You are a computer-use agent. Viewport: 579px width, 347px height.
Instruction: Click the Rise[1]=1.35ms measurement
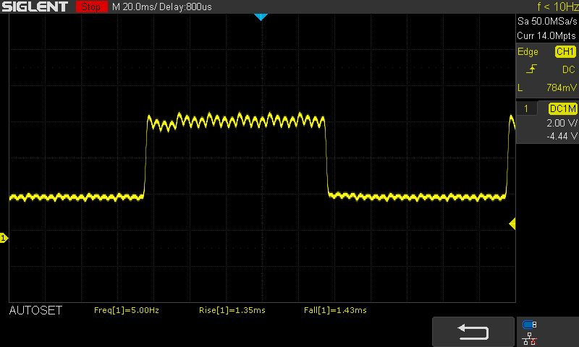point(232,310)
